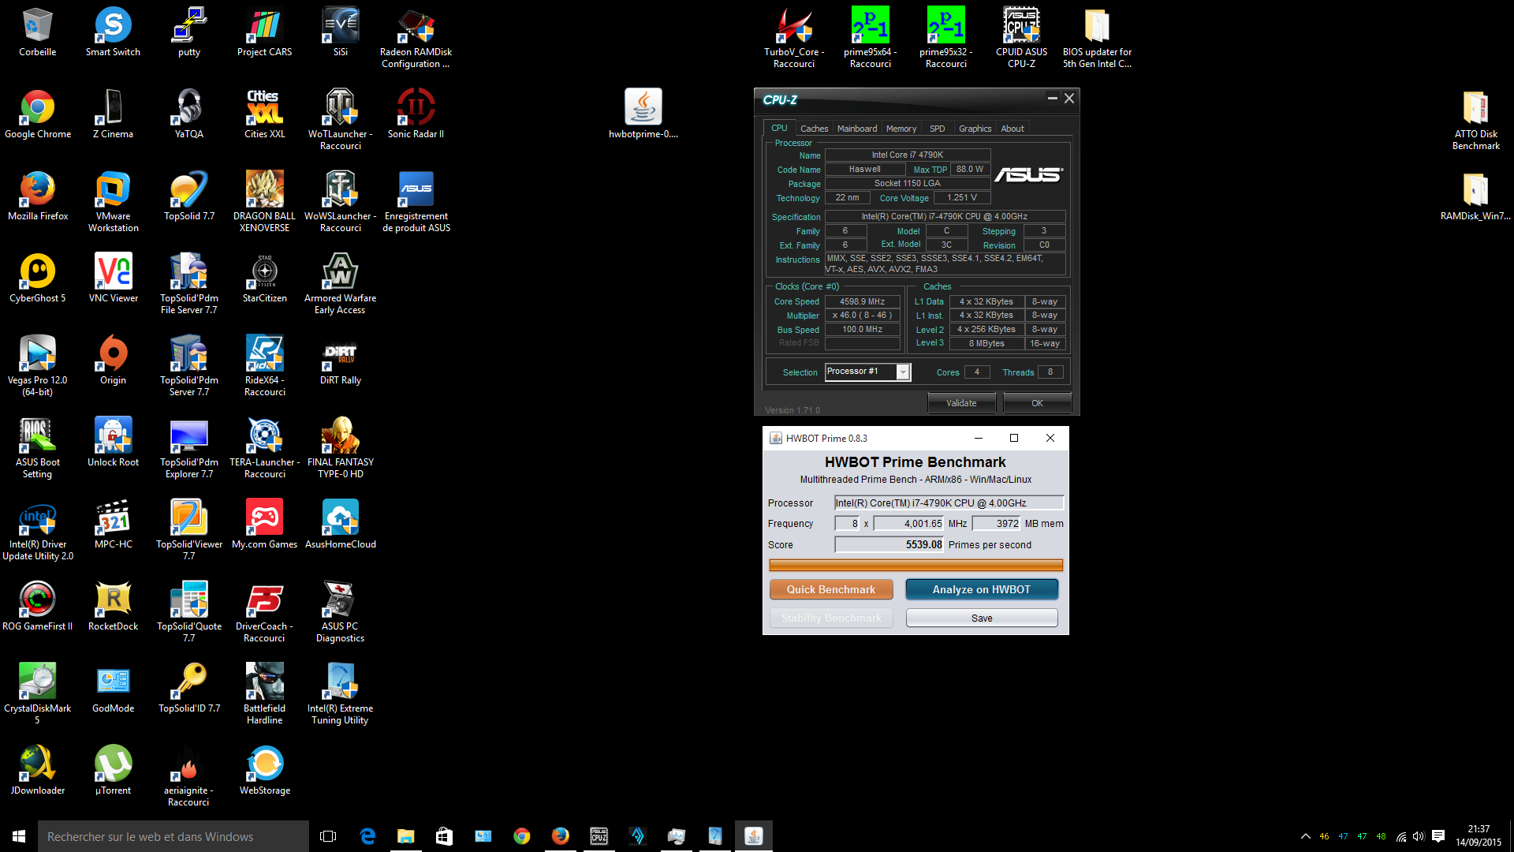This screenshot has height=852, width=1514.
Task: Start Quick Benchmark in HWBOT Prime
Action: pyautogui.click(x=831, y=589)
